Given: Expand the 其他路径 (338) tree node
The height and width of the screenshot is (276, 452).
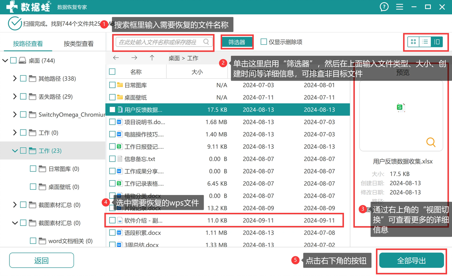Looking at the screenshot, I should coord(15,78).
